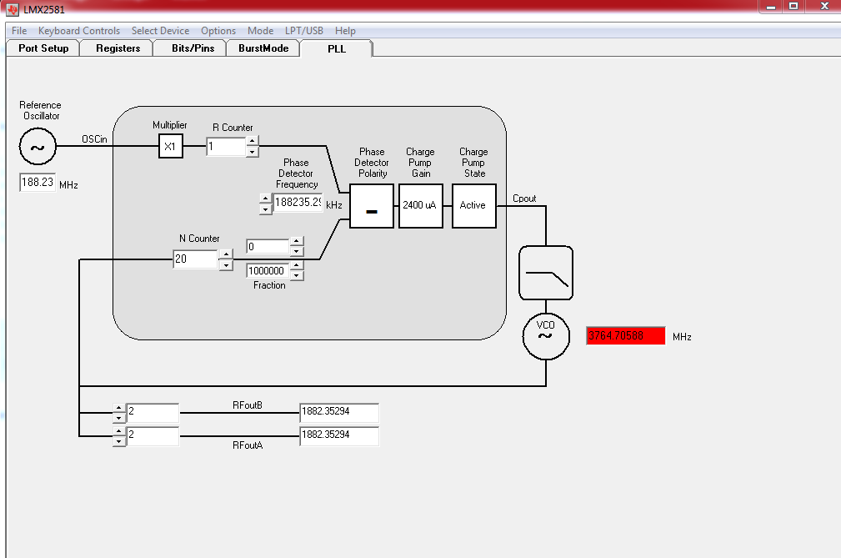Increase the fraction denominator 1000000

pyautogui.click(x=297, y=265)
